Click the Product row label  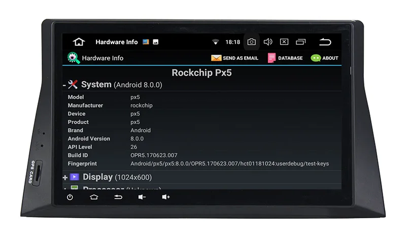78,122
